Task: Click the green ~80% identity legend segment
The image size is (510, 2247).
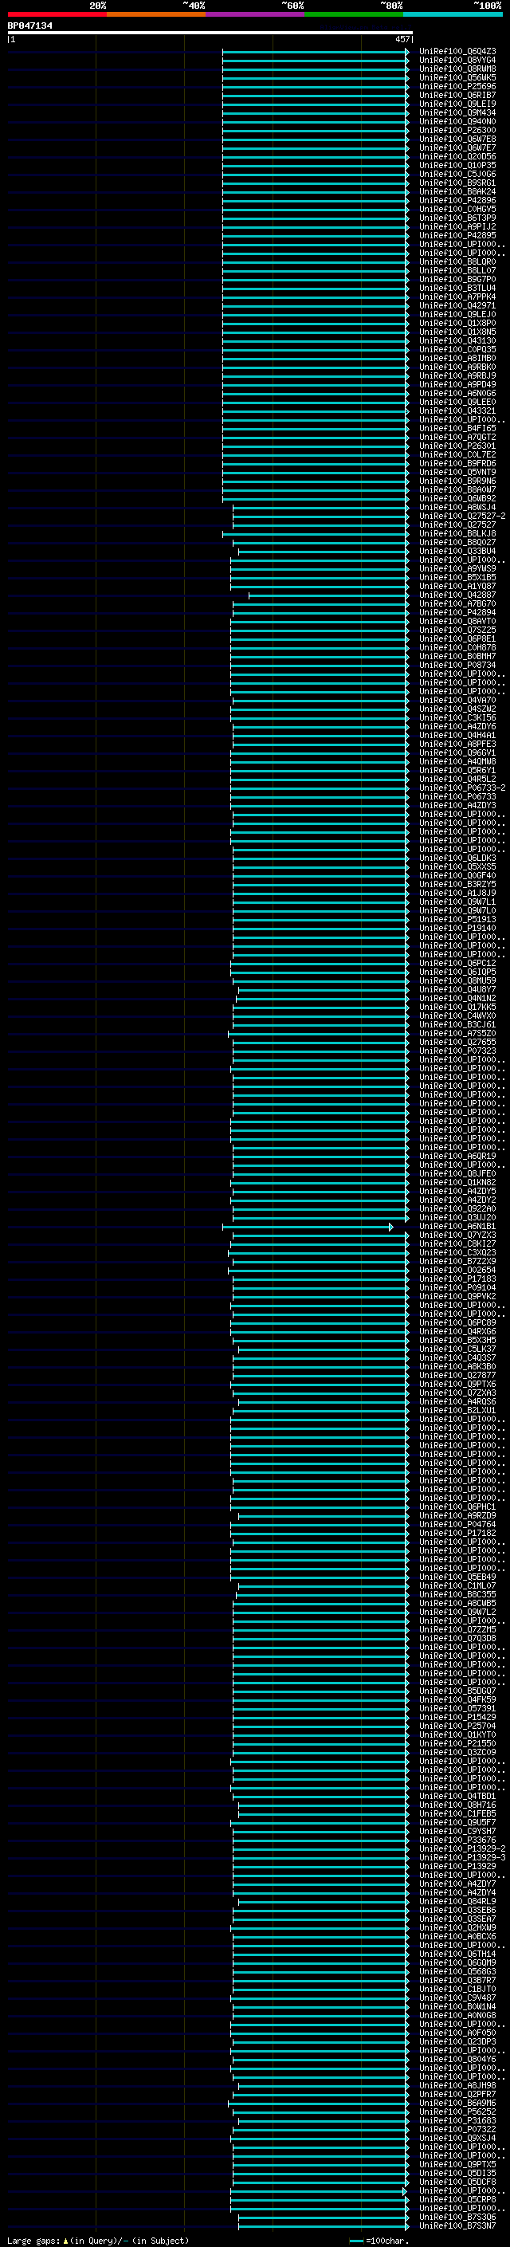Action: point(354,14)
